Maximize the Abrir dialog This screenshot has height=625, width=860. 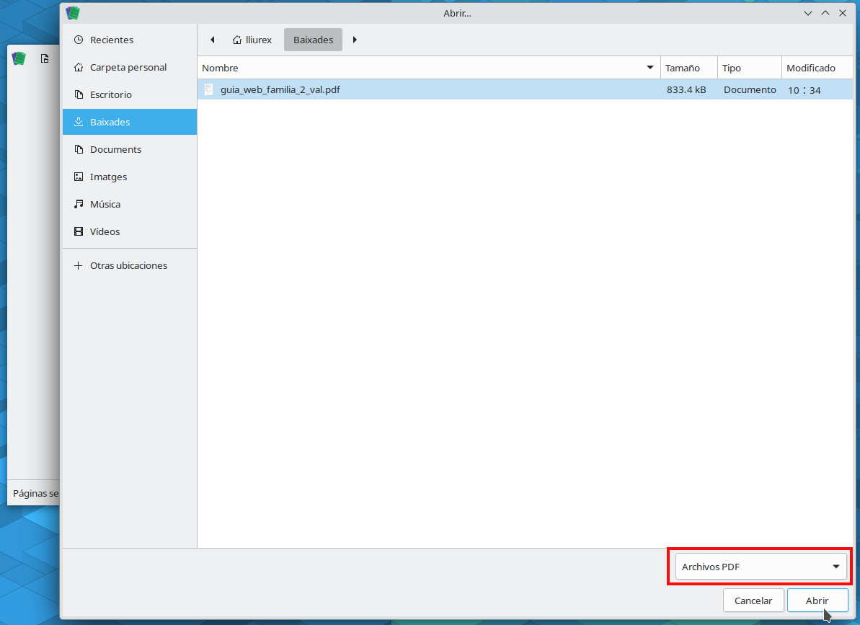click(825, 13)
